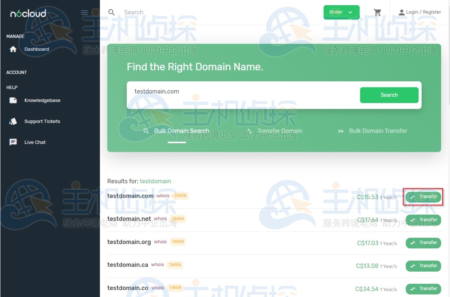Start a Live Chat
This screenshot has height=297, width=450.
[35, 142]
